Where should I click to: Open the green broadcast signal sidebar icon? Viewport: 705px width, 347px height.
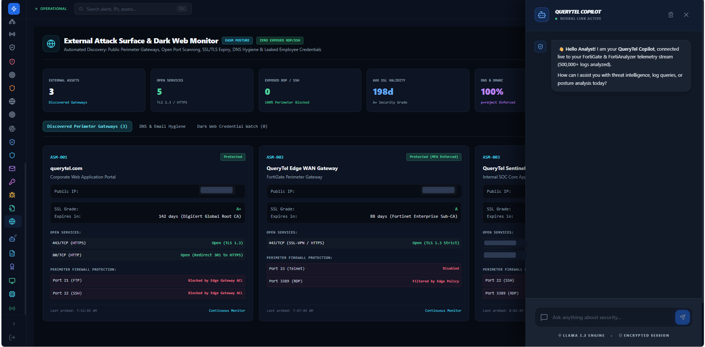click(12, 308)
